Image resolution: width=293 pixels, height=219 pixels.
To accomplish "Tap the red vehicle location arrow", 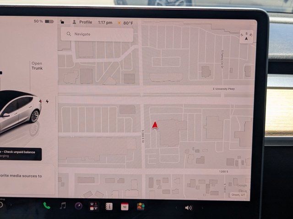I will tap(155, 125).
